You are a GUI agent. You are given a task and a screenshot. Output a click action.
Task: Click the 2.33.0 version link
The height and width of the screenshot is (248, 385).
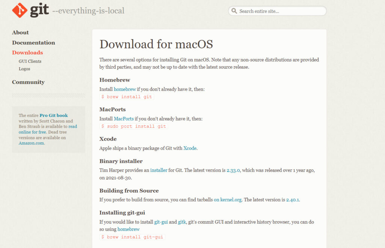pyautogui.click(x=233, y=170)
